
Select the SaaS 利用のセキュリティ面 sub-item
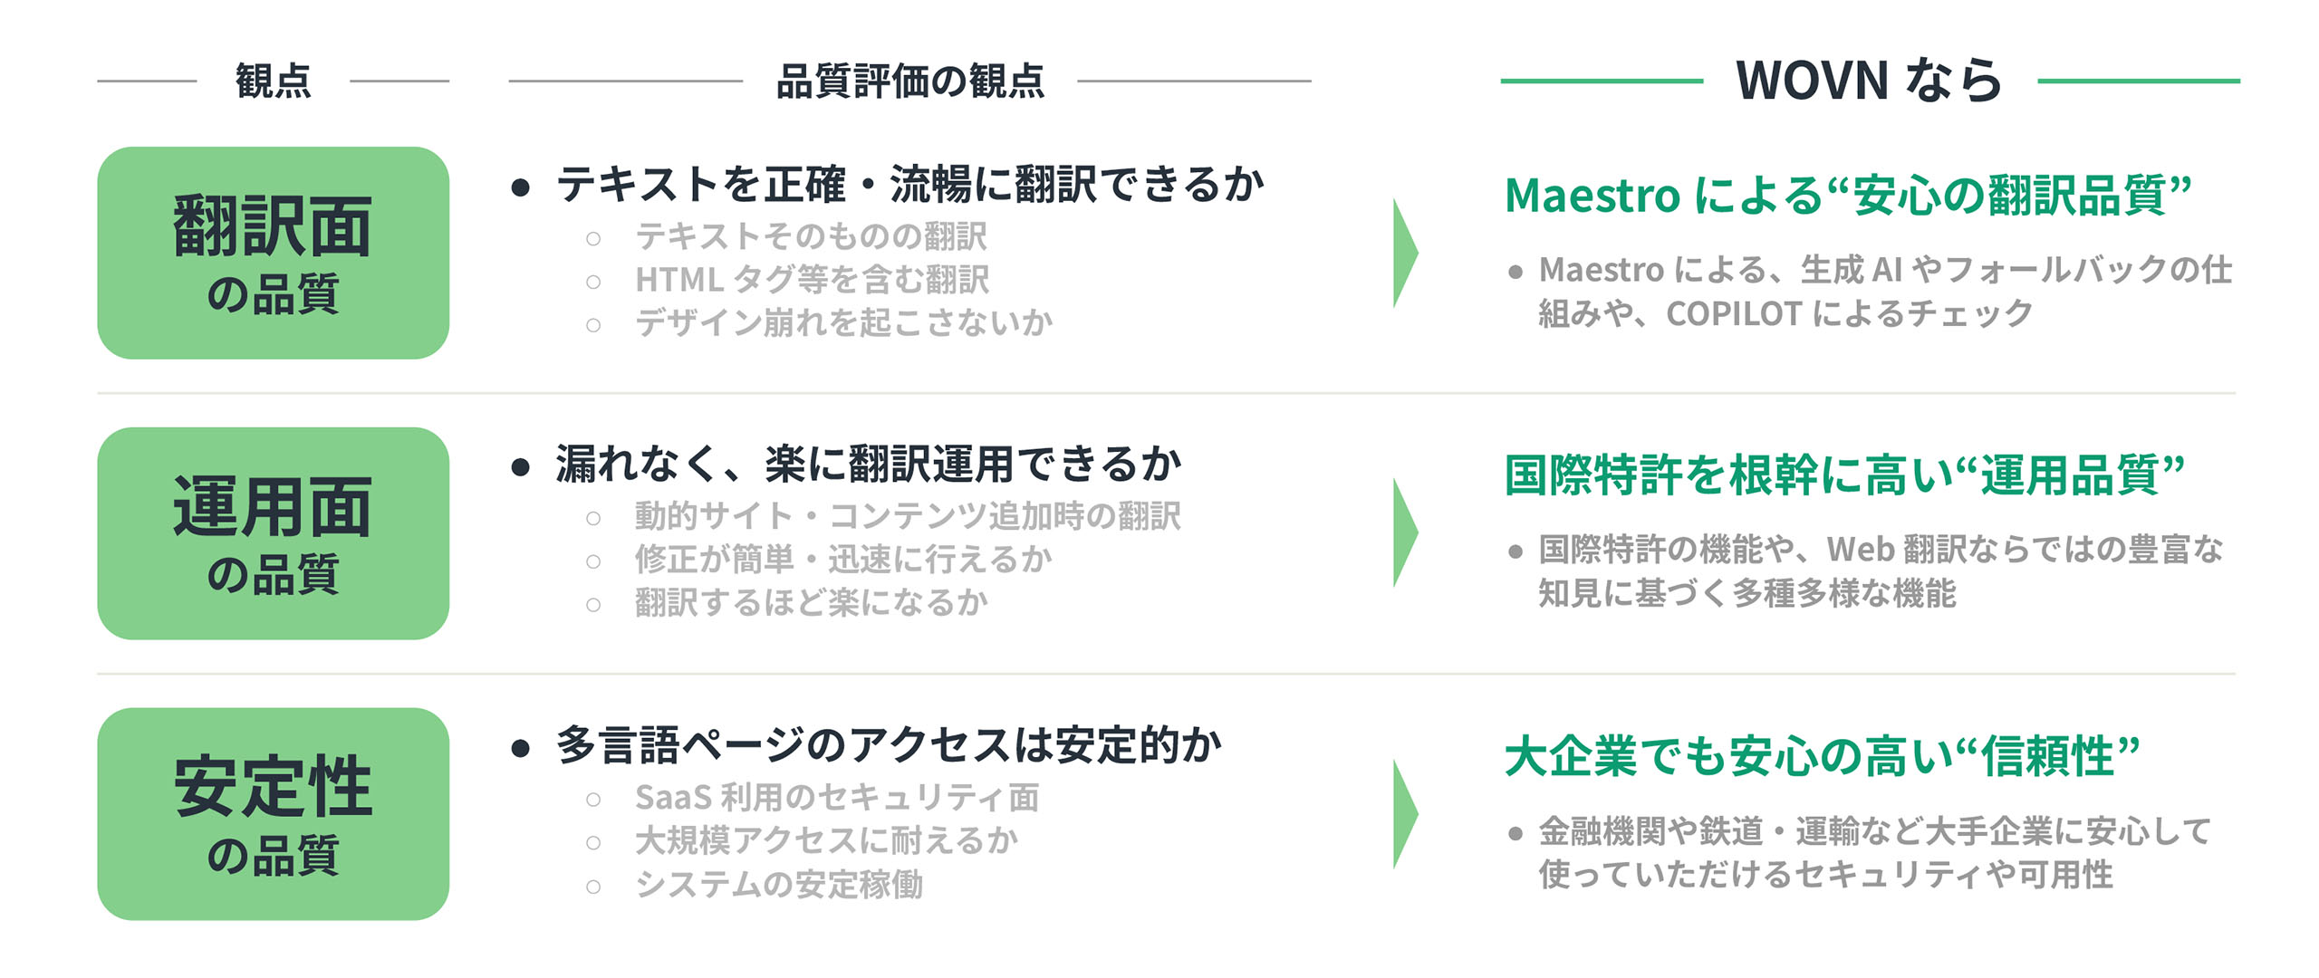coord(836,798)
